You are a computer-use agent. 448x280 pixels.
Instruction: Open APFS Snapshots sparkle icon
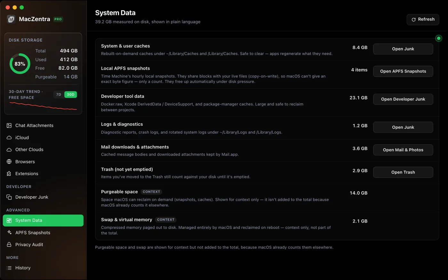[9, 233]
